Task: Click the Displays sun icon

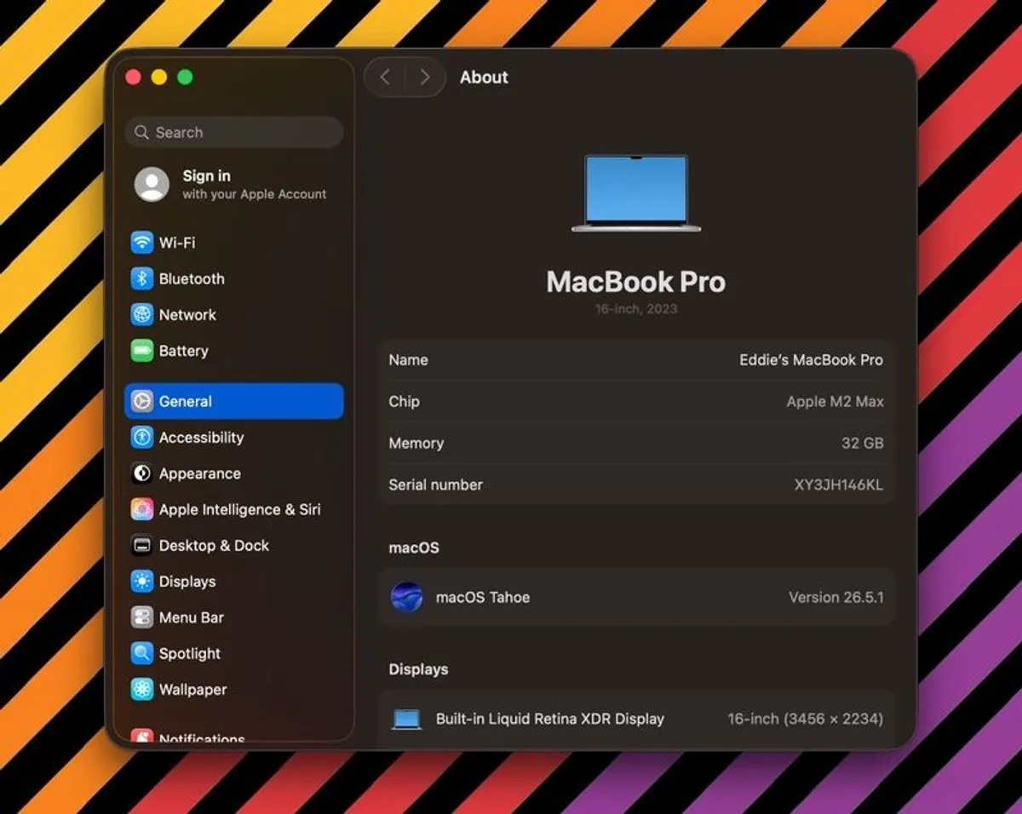Action: [x=141, y=582]
